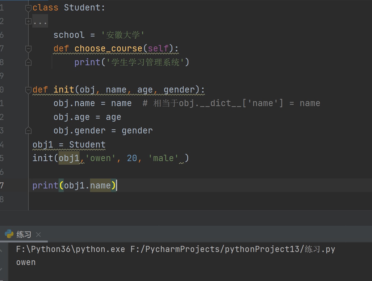372x281 pixels.
Task: Click the 'Student' name in obj1 assignment
Action: (x=87, y=145)
